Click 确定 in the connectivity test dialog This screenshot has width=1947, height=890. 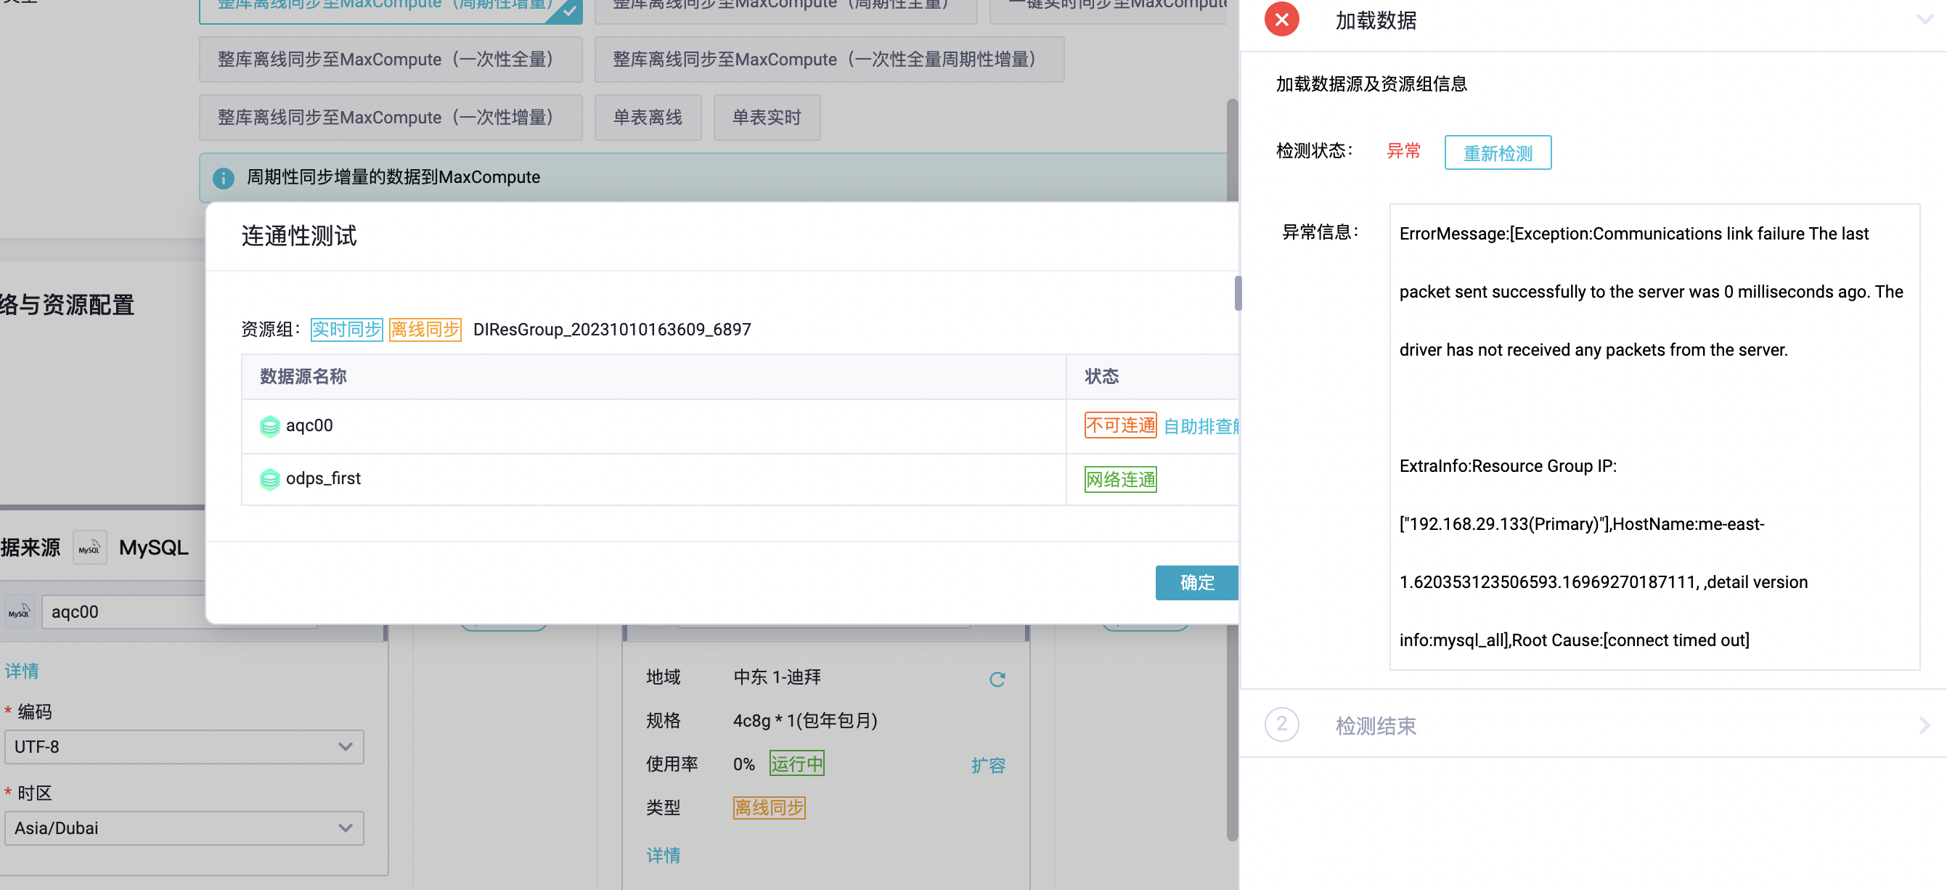[x=1196, y=582]
